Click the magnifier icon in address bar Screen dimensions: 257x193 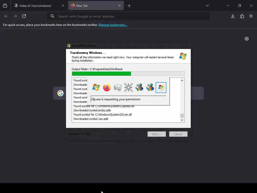pos(52,16)
